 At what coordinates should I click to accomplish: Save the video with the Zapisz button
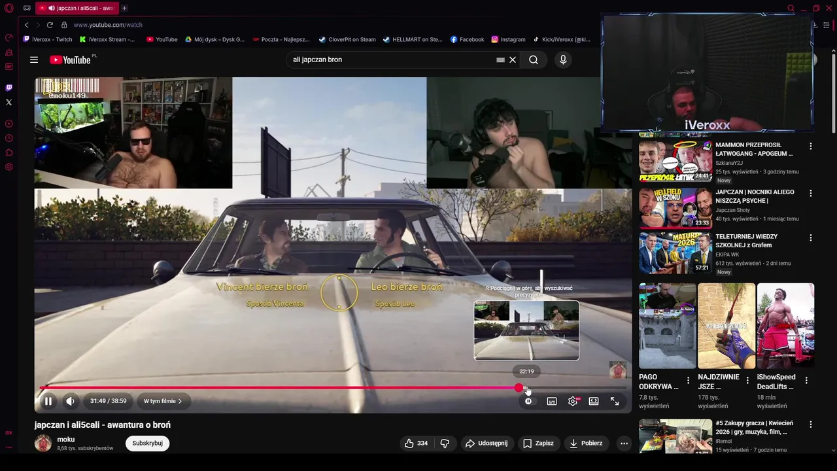point(539,443)
